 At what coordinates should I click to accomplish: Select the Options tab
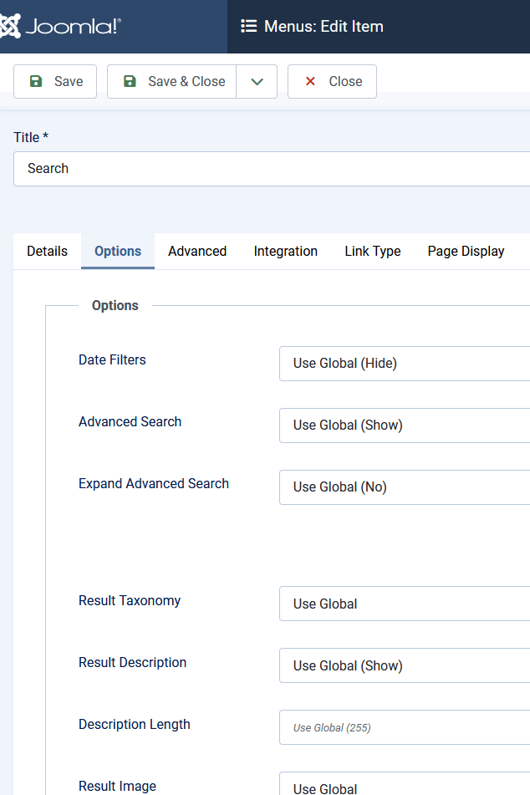click(118, 251)
